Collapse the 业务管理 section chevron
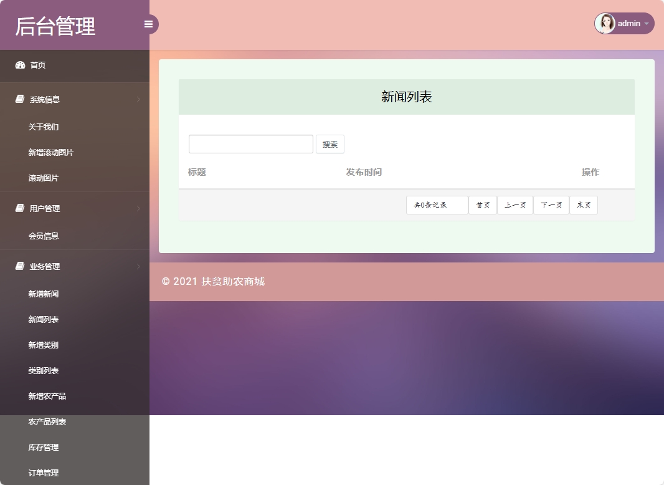664x485 pixels. pos(138,266)
